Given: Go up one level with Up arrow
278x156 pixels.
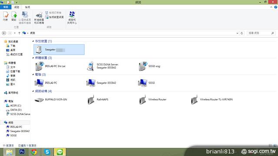Looking at the screenshot, I should point(19,33).
